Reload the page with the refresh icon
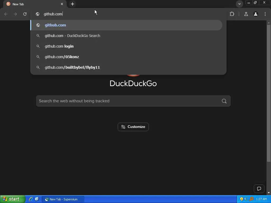The image size is (271, 203). coord(25,14)
